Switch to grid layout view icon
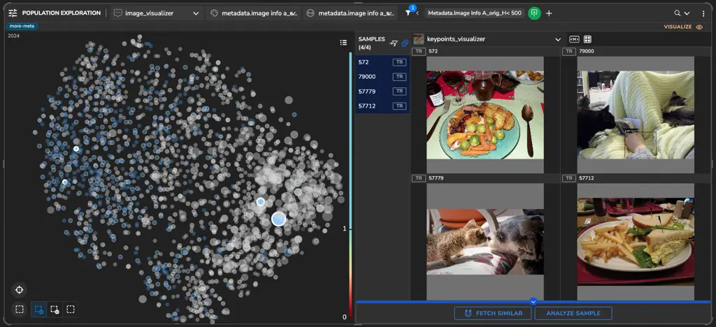The width and height of the screenshot is (716, 327). coord(587,40)
